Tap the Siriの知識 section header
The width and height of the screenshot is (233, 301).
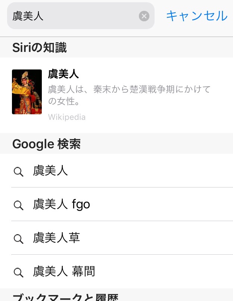pyautogui.click(x=40, y=48)
